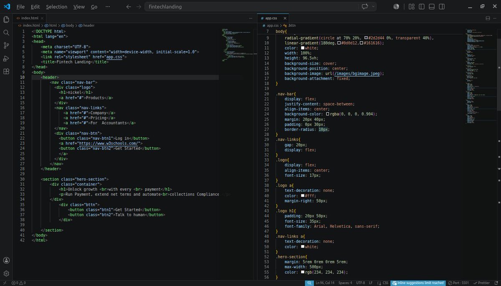Open notifications bell in status bar

tap(496, 283)
